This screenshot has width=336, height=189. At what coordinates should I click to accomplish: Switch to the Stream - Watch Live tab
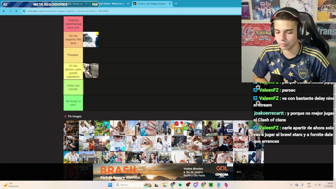coord(110,4)
